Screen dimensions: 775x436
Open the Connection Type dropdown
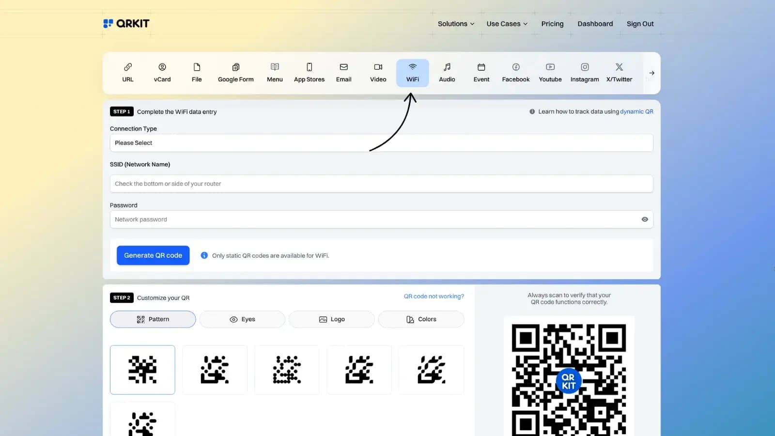[381, 143]
